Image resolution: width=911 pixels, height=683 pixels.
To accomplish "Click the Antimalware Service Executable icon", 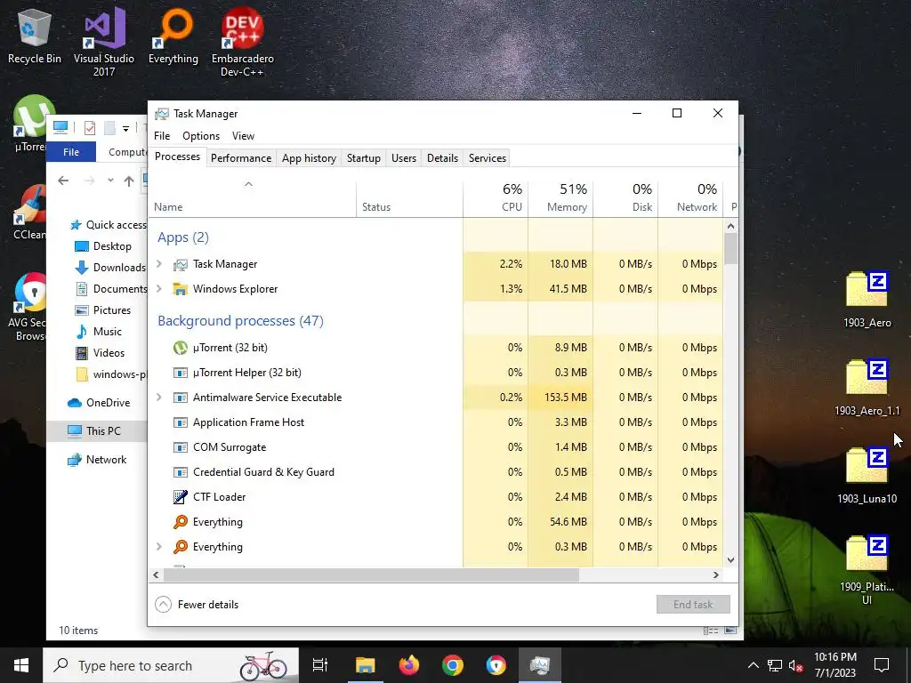I will [180, 398].
